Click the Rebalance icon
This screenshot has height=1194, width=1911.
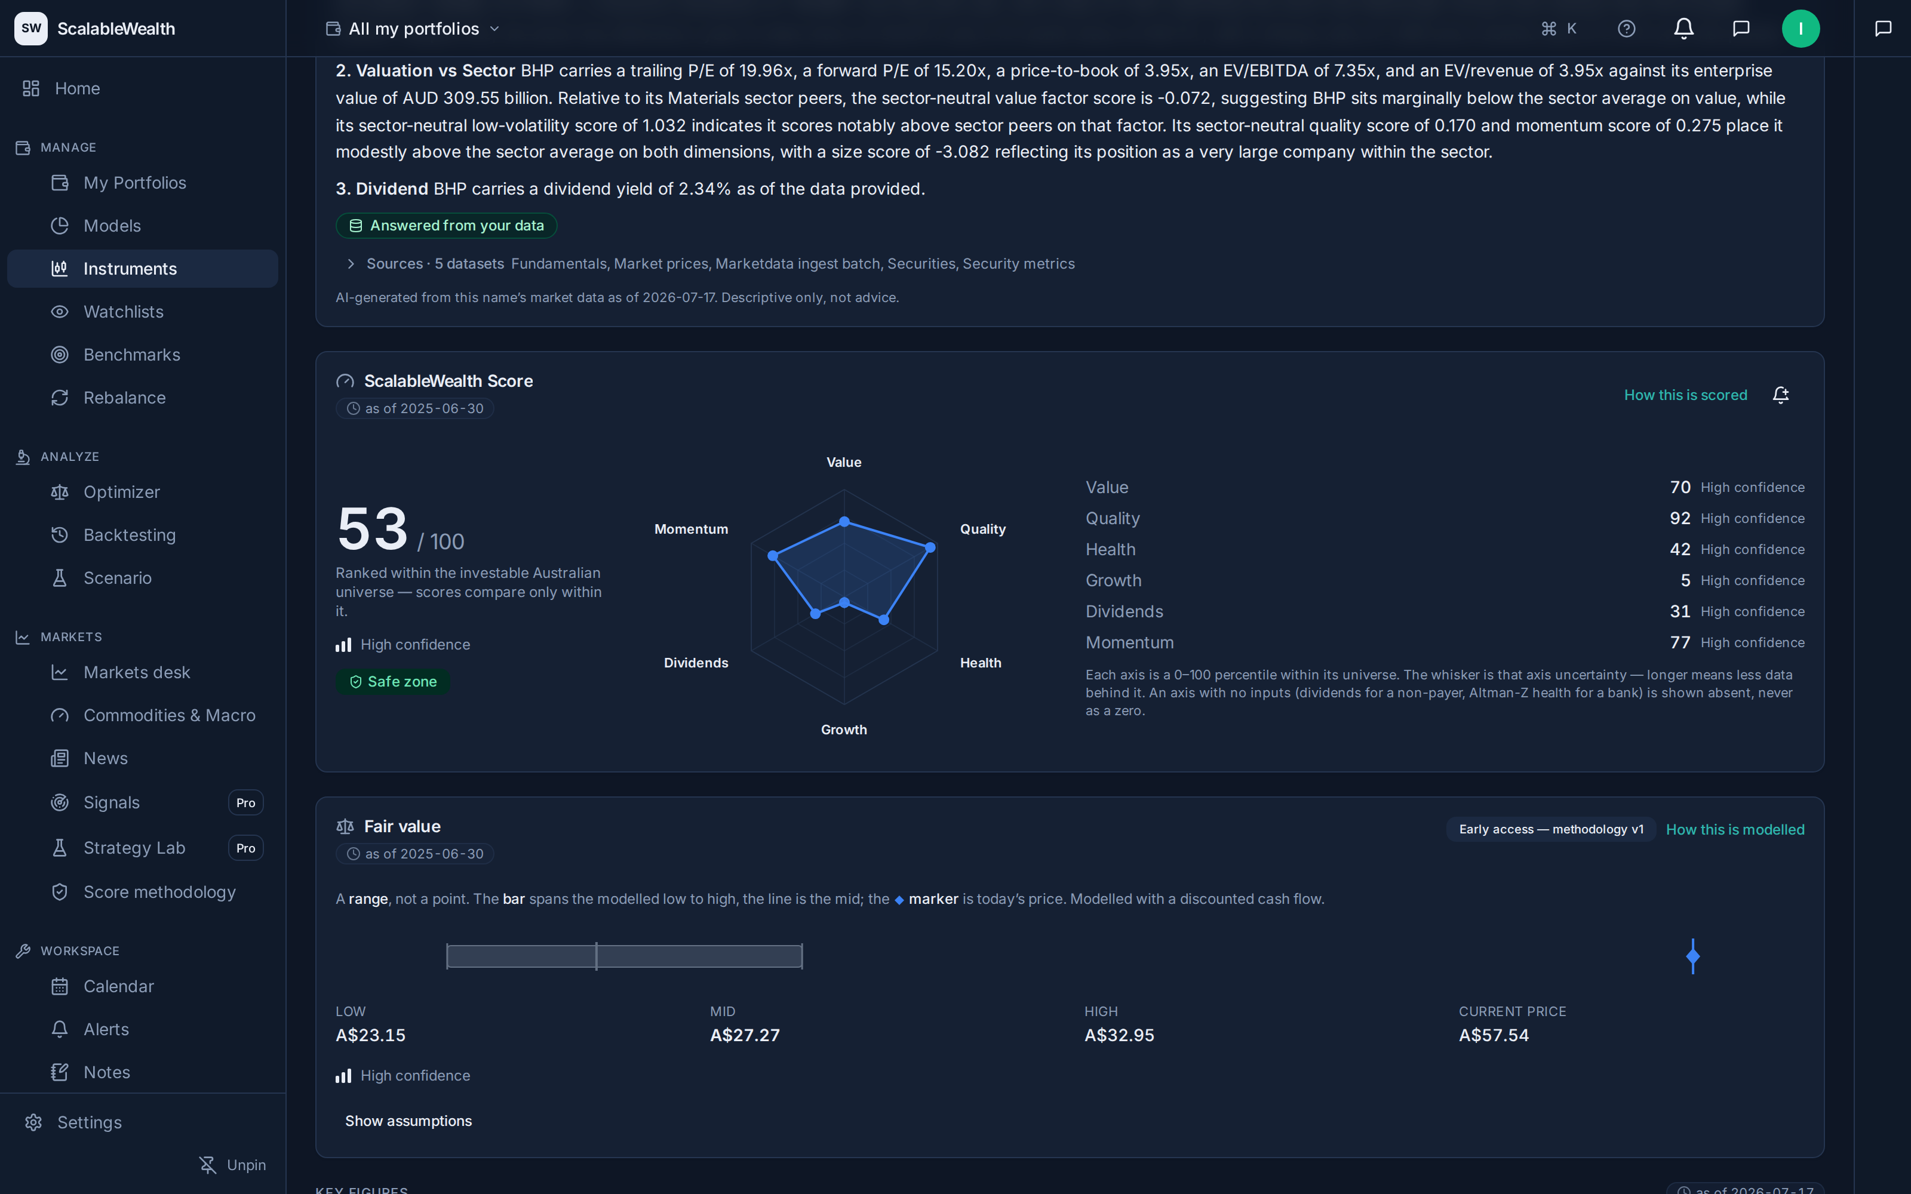click(x=60, y=398)
